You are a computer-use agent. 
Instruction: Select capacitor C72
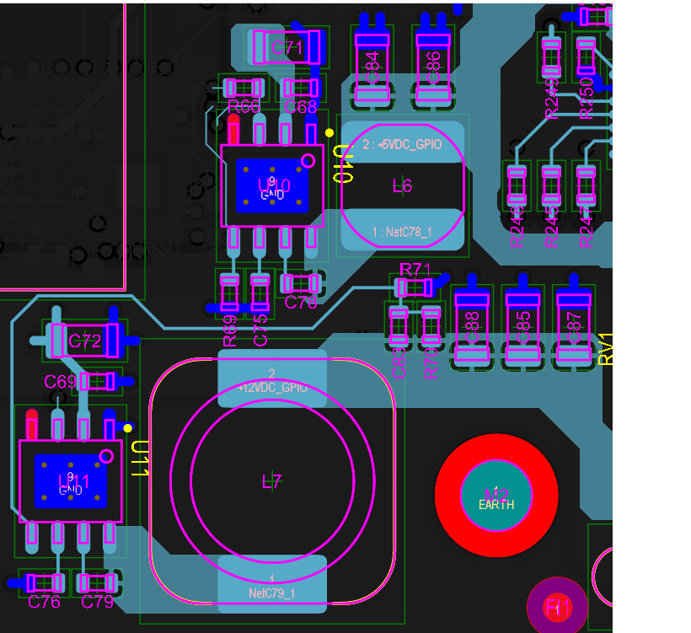pos(84,341)
